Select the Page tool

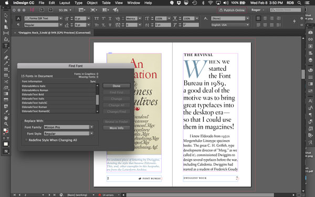click(6, 27)
